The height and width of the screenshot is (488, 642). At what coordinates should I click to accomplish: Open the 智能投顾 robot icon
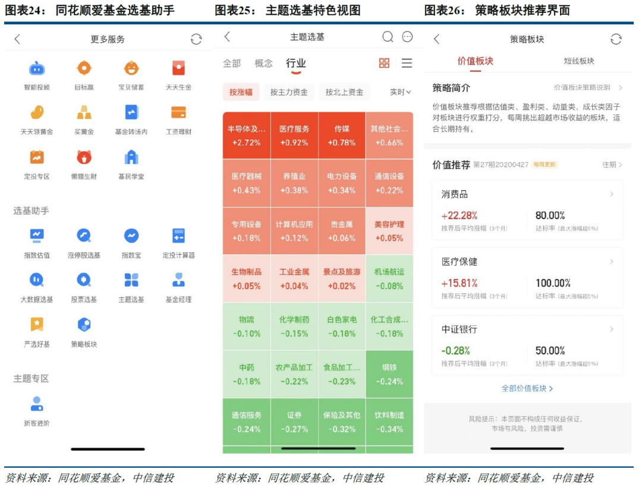coord(37,68)
